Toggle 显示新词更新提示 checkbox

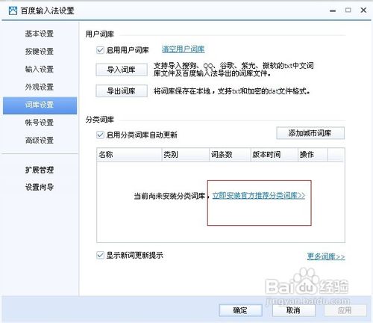(x=100, y=255)
